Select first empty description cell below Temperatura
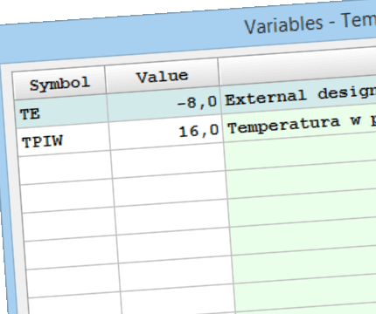 [x=301, y=152]
